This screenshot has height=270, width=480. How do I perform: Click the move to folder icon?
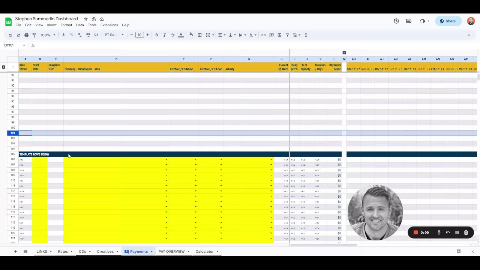pyautogui.click(x=94, y=19)
